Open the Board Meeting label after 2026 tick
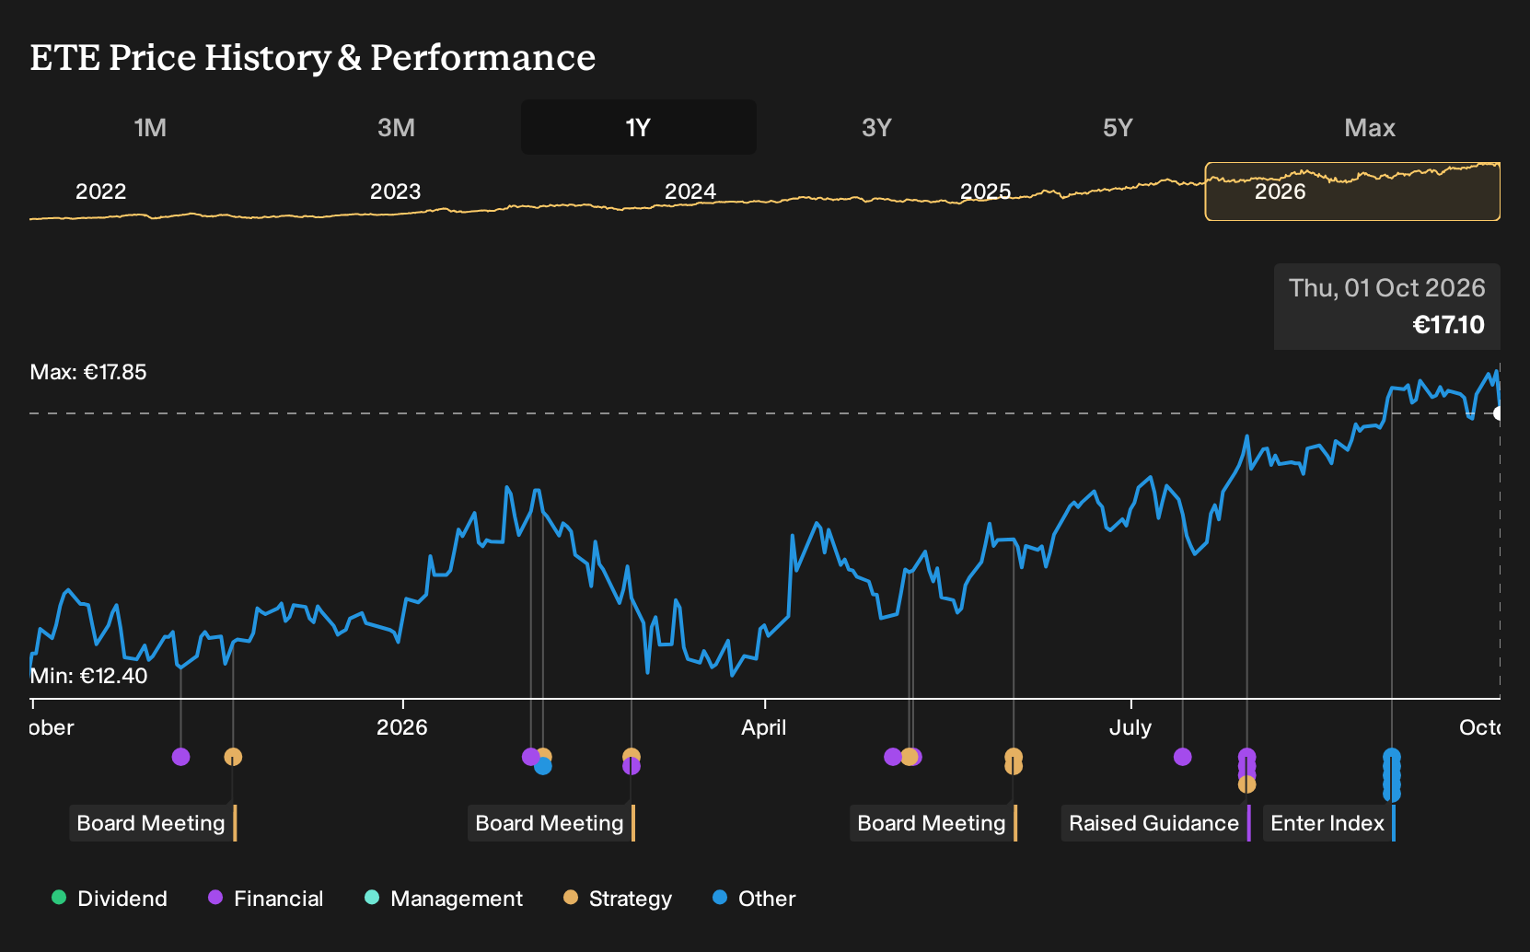This screenshot has height=952, width=1530. (x=551, y=823)
